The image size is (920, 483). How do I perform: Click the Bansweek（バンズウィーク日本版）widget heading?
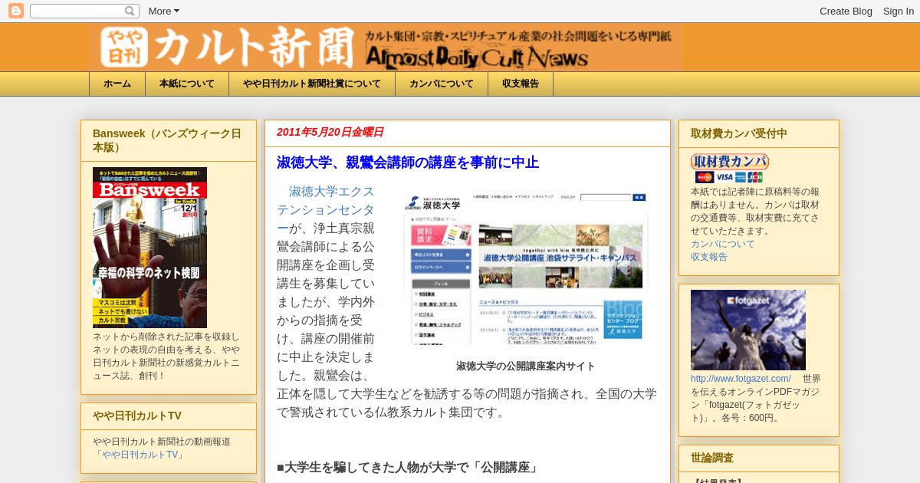167,140
